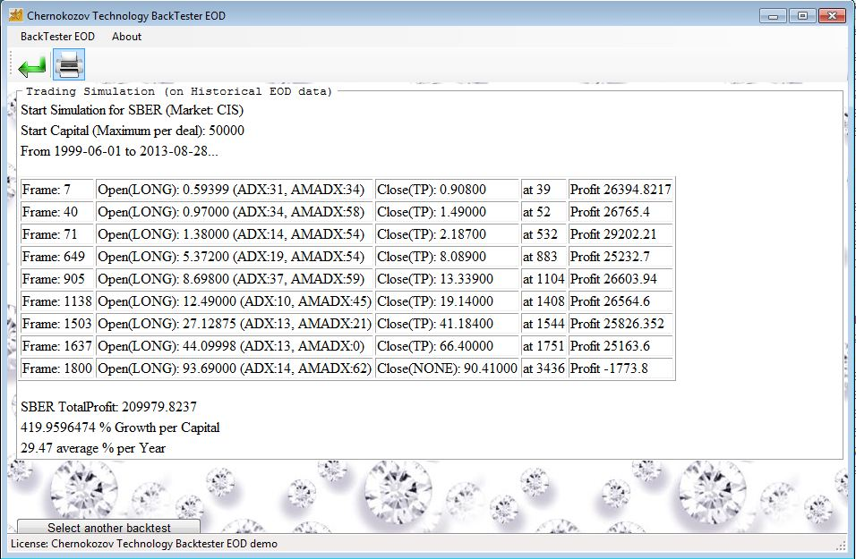856x559 pixels.
Task: Close the BackTester window
Action: [832, 16]
